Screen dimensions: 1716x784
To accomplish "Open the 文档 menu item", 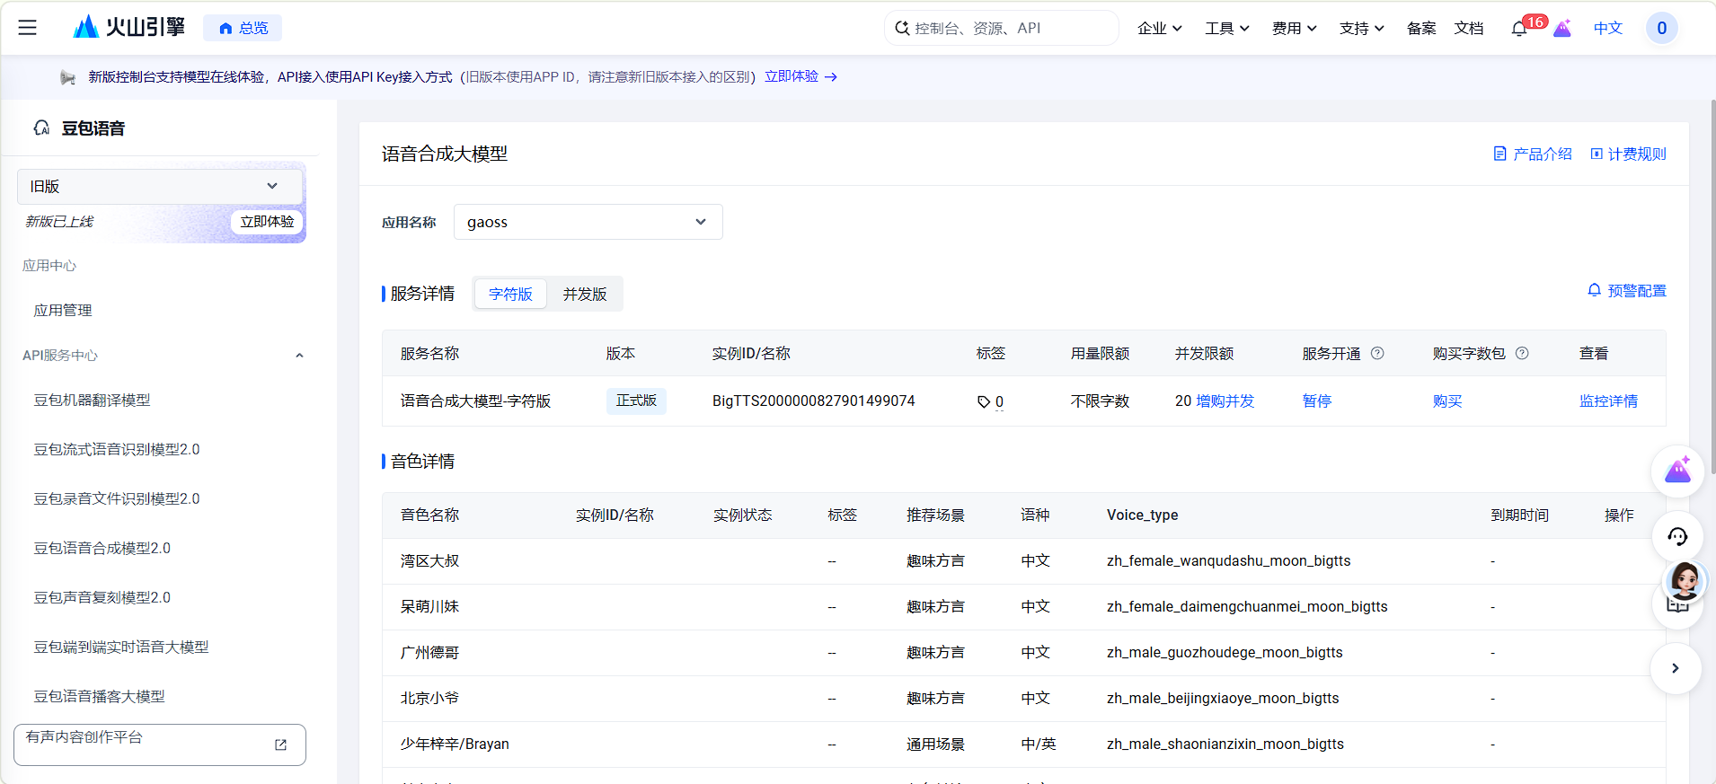I will [1469, 28].
